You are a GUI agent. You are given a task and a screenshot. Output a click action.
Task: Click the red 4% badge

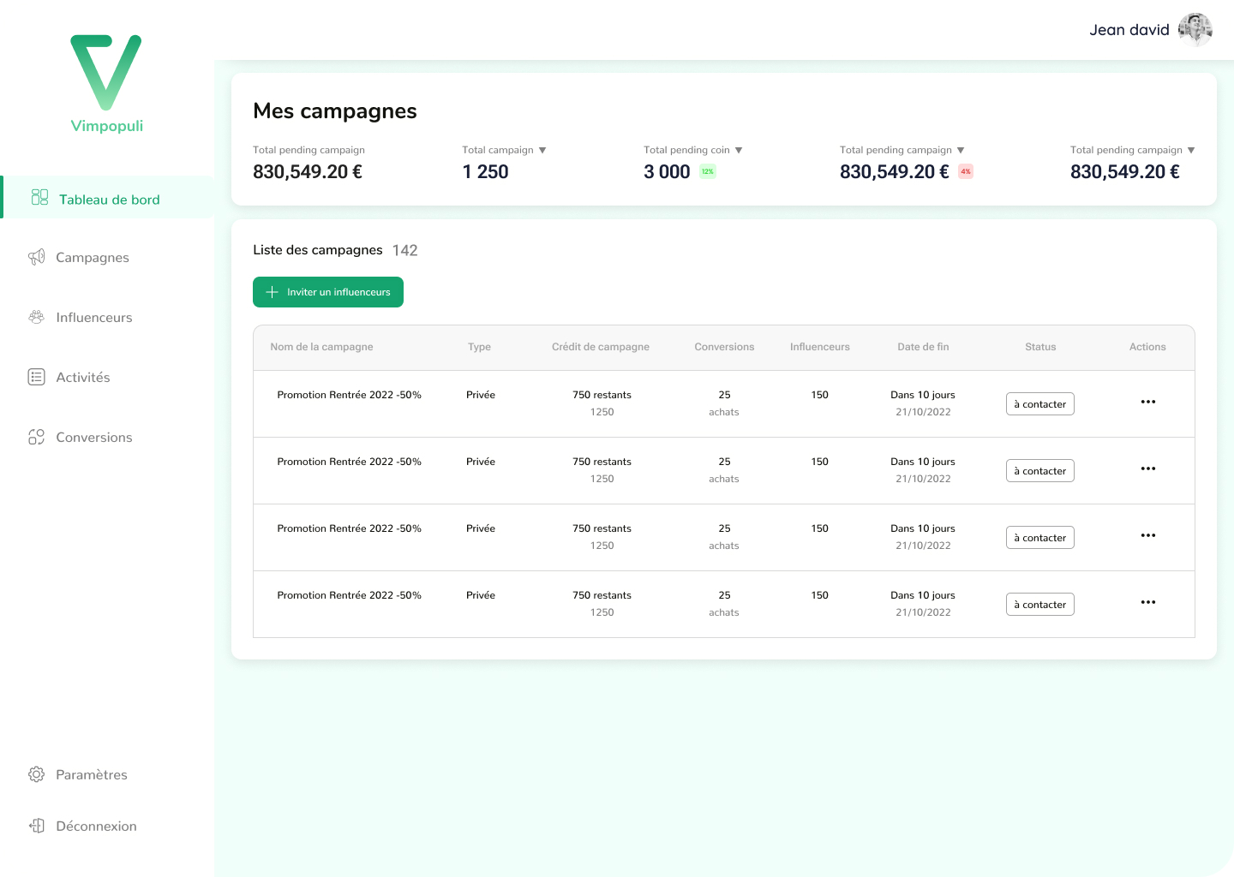coord(966,171)
